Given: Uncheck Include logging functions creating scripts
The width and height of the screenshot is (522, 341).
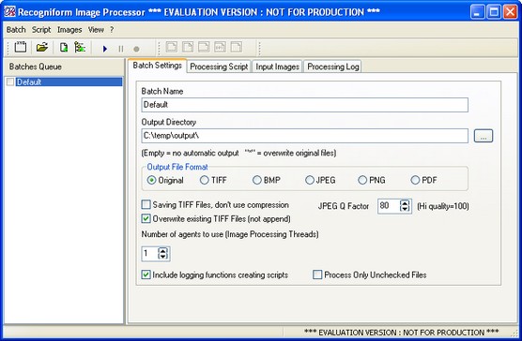Looking at the screenshot, I should point(146,274).
